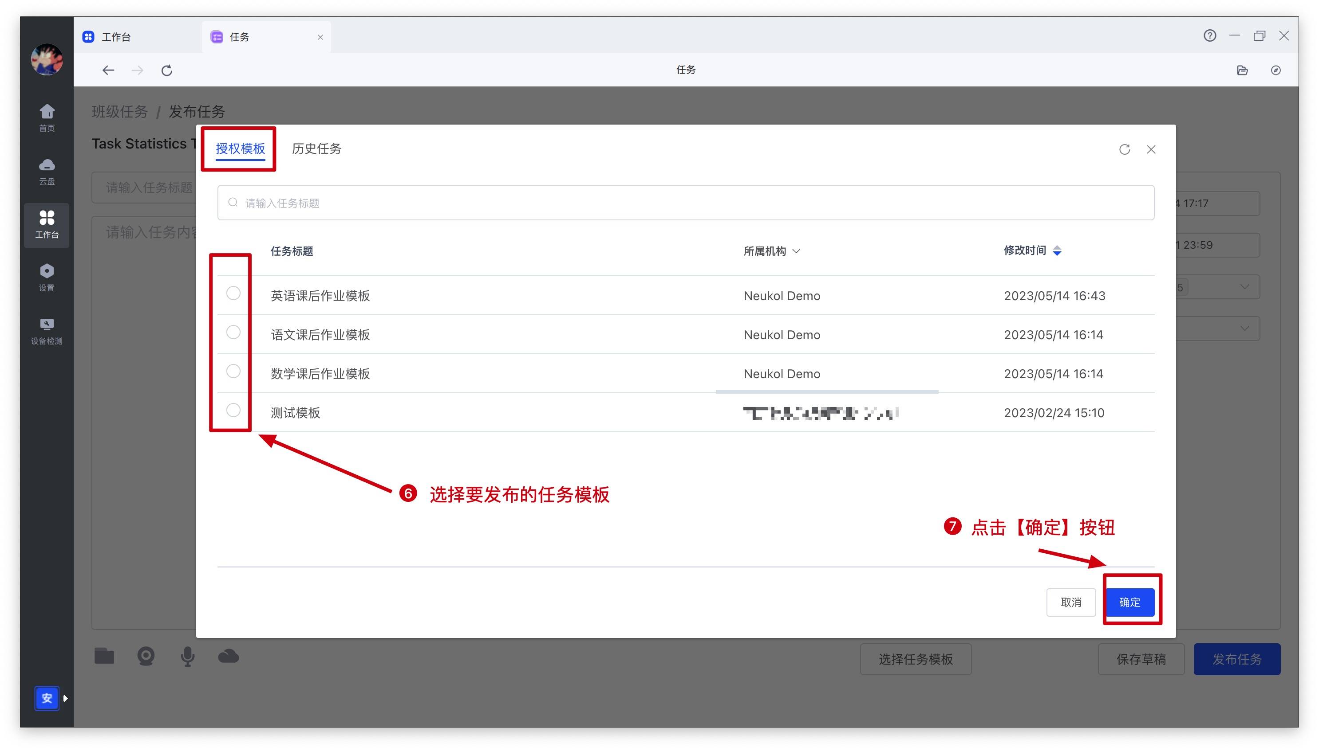
Task: Open the 设置 settings sidebar icon
Action: (47, 278)
